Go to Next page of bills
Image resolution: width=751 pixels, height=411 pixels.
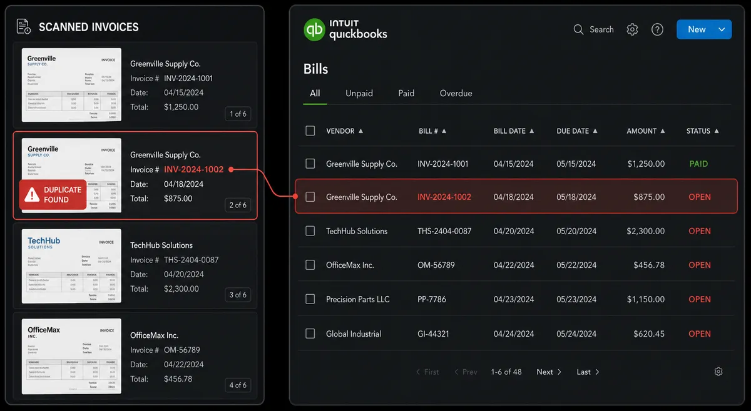[x=549, y=372]
